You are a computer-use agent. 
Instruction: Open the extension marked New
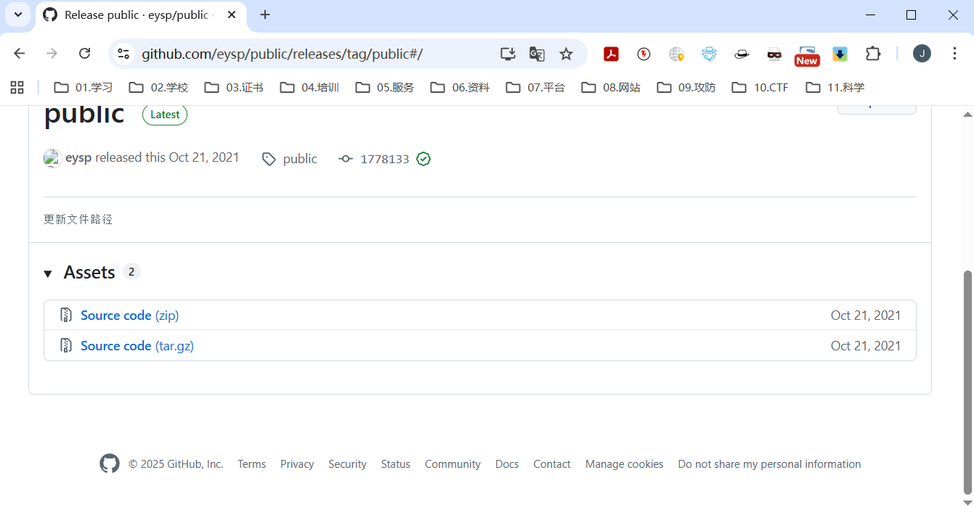807,55
